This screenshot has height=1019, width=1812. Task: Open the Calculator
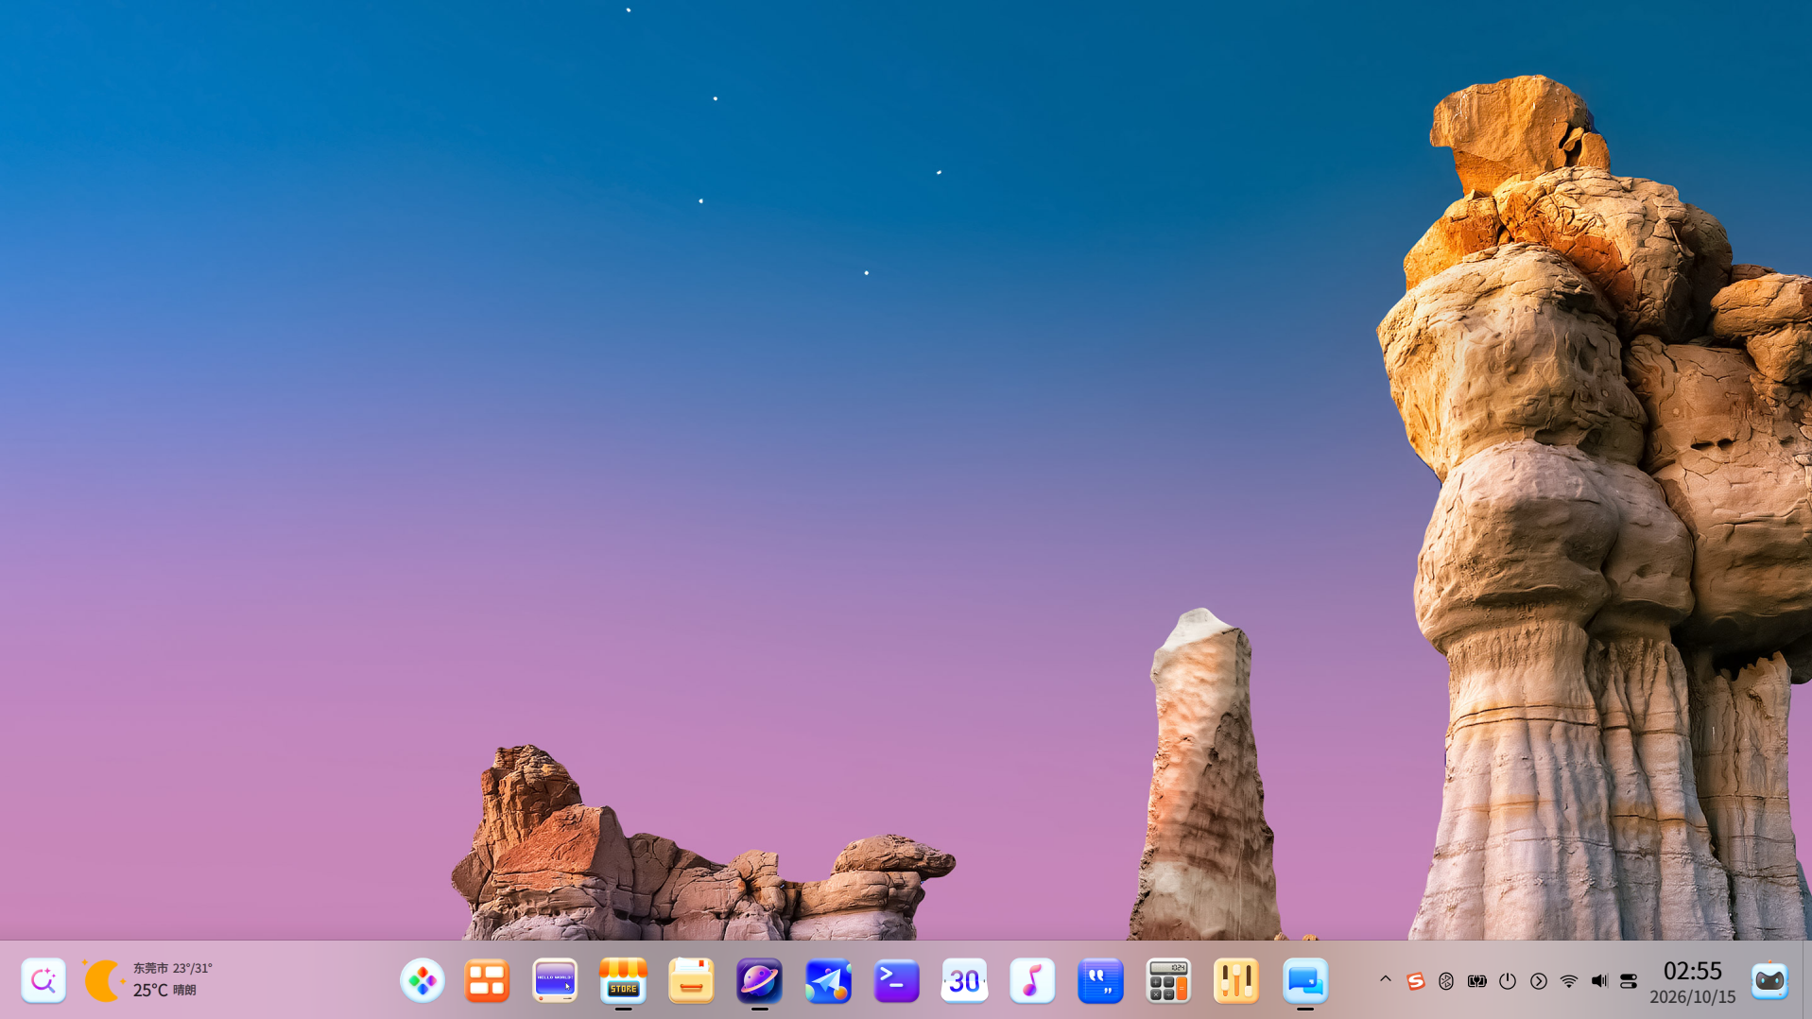[1168, 980]
